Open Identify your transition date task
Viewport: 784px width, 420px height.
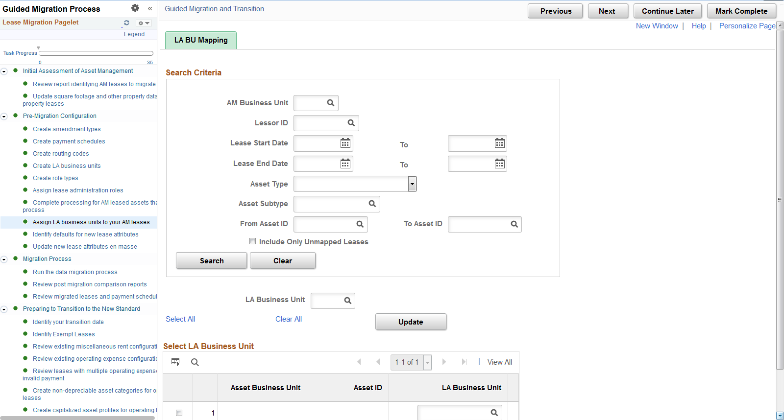pos(68,322)
